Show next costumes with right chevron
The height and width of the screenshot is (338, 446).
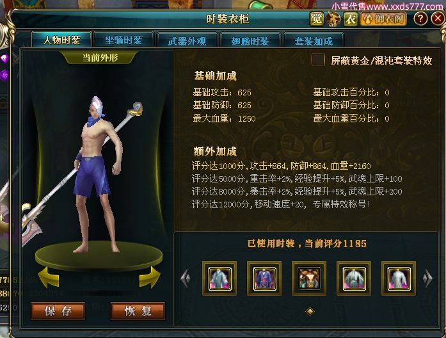427,278
